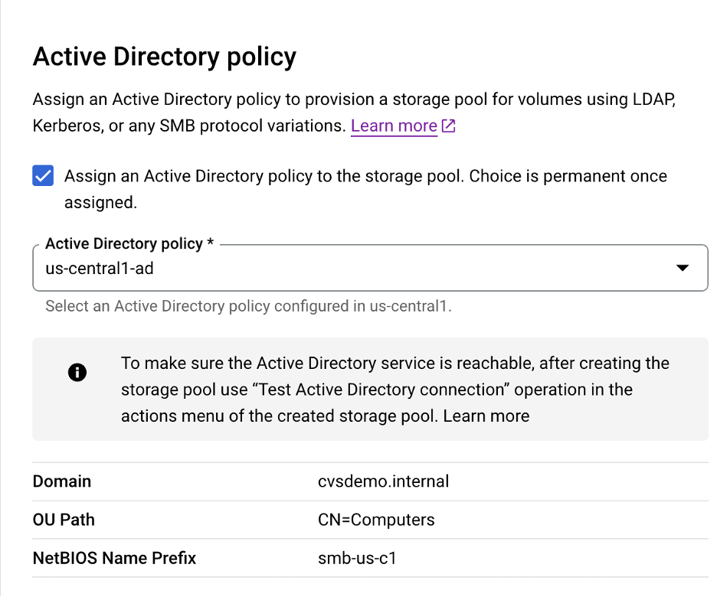717x597 pixels.
Task: Click the external-link icon beside Learn more
Action: [449, 126]
